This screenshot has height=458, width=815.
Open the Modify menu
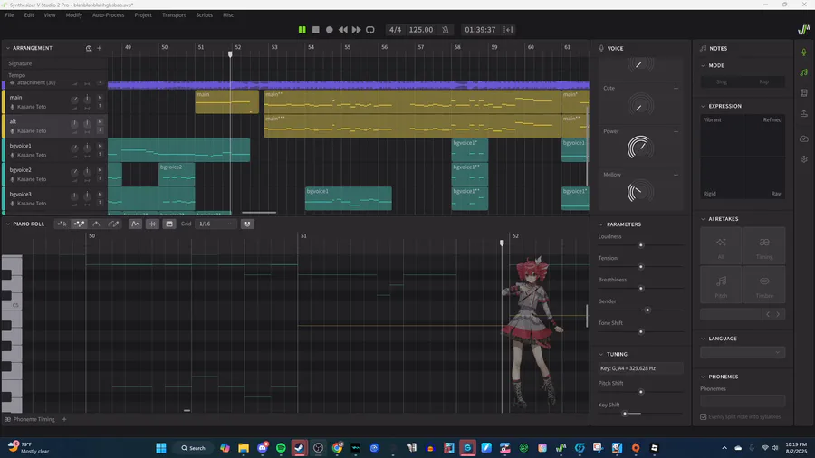click(74, 15)
